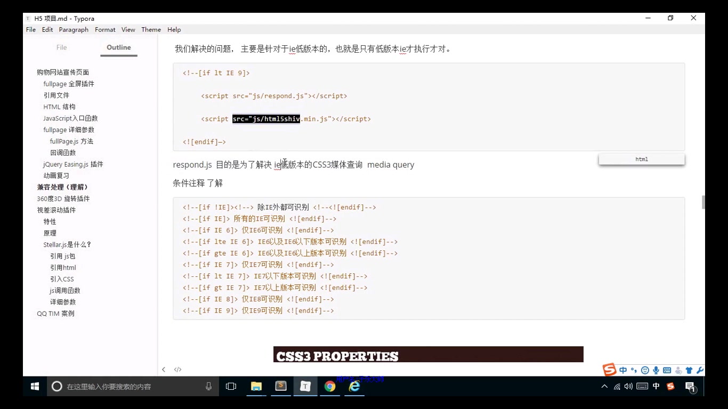Open the Format menu
The image size is (728, 409).
coord(105,30)
